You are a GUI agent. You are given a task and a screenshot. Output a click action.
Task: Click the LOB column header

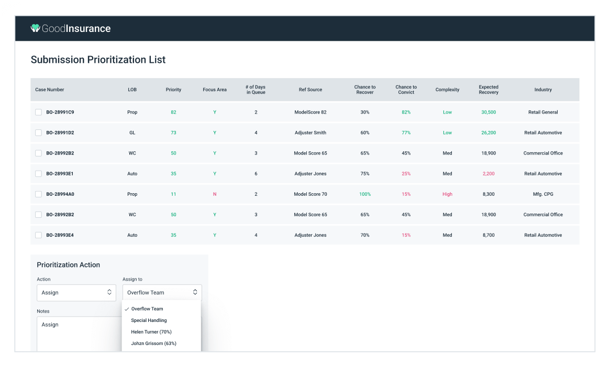[132, 90]
